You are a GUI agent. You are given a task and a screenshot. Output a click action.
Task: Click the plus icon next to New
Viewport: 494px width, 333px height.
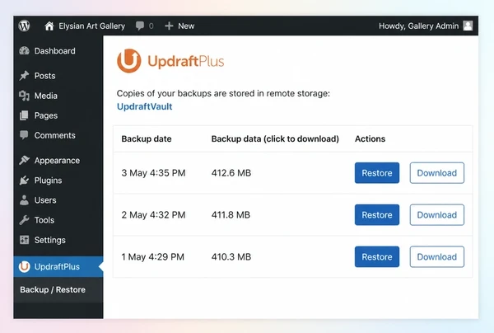click(x=169, y=26)
